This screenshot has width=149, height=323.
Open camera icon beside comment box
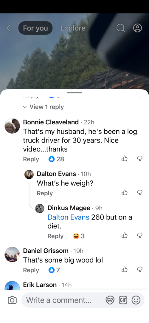tap(12, 300)
